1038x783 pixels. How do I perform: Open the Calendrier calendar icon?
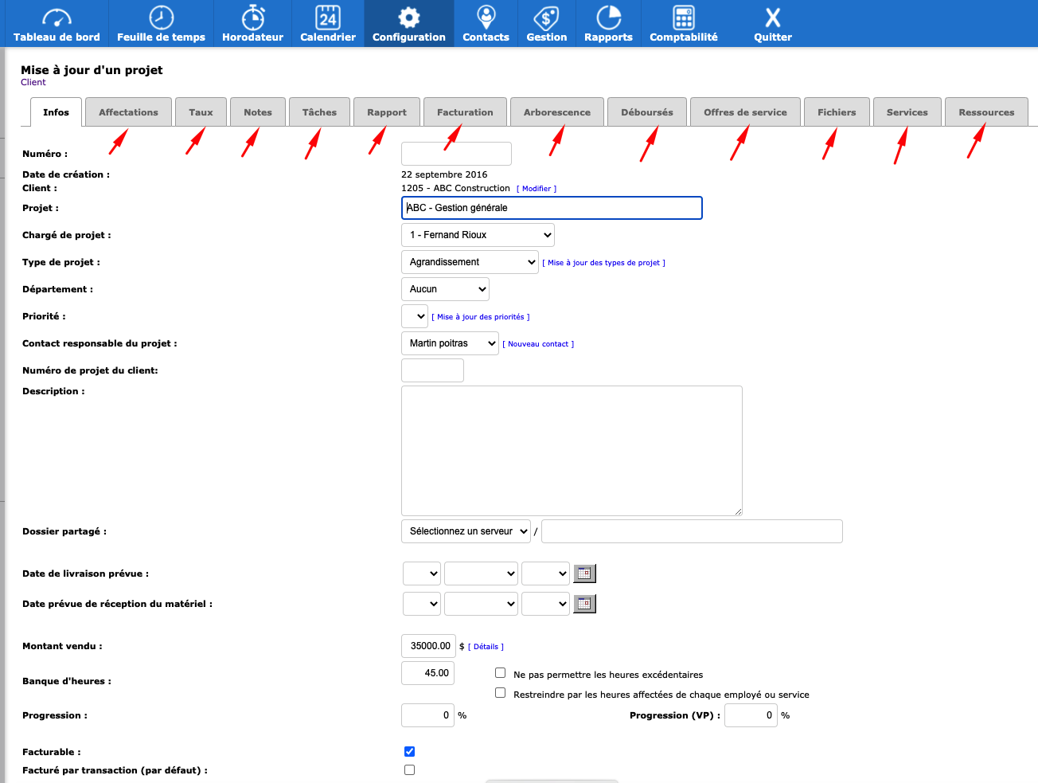pyautogui.click(x=327, y=16)
